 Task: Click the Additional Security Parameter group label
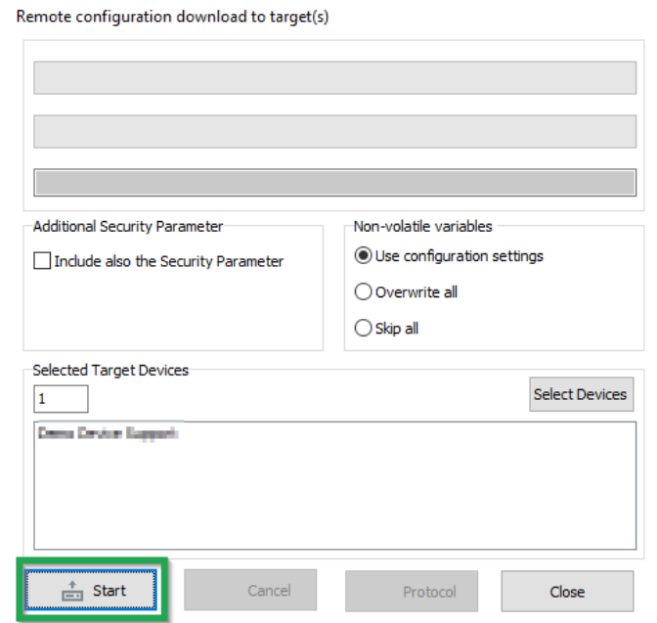tap(128, 226)
